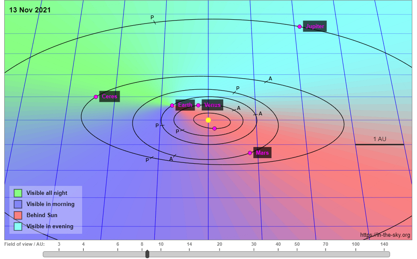Click the Visible in morning legend text
The image size is (417, 259).
[x=50, y=204]
